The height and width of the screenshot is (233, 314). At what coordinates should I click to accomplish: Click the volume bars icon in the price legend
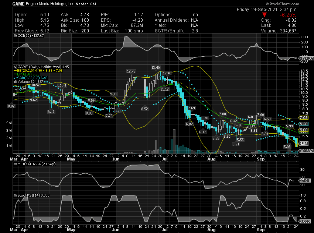[15, 82]
